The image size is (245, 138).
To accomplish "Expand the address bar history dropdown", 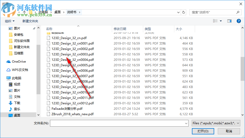I will 178,12.
